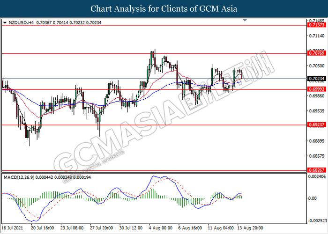Click the 0.69535 price scale value
This screenshot has height=234, width=328.
(x=317, y=111)
